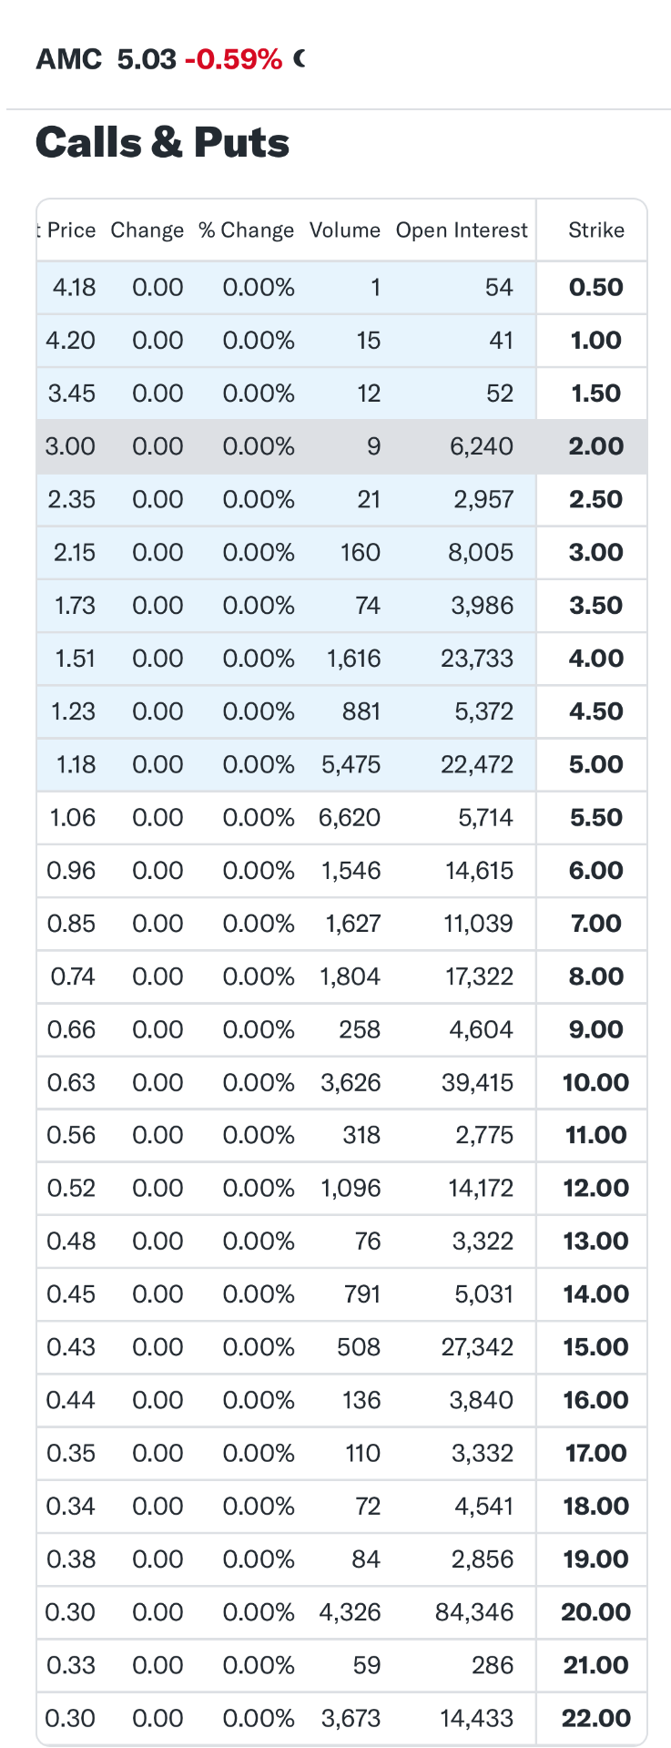Select the 39,415 open interest value
Image resolution: width=671 pixels, height=1748 pixels.
tap(478, 1083)
